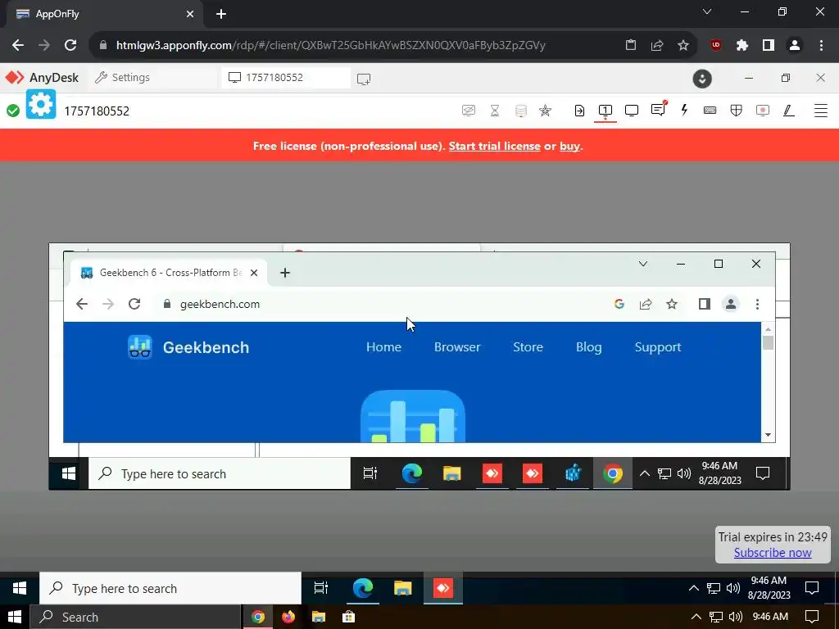Click Start button of innermost remote desktop
839x629 pixels.
click(69, 473)
